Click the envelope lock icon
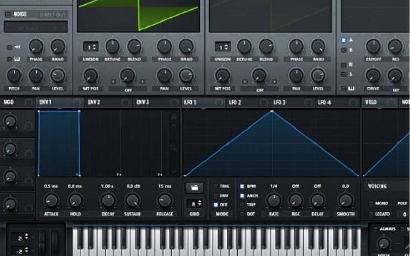This screenshot has width=410, height=256. (174, 117)
